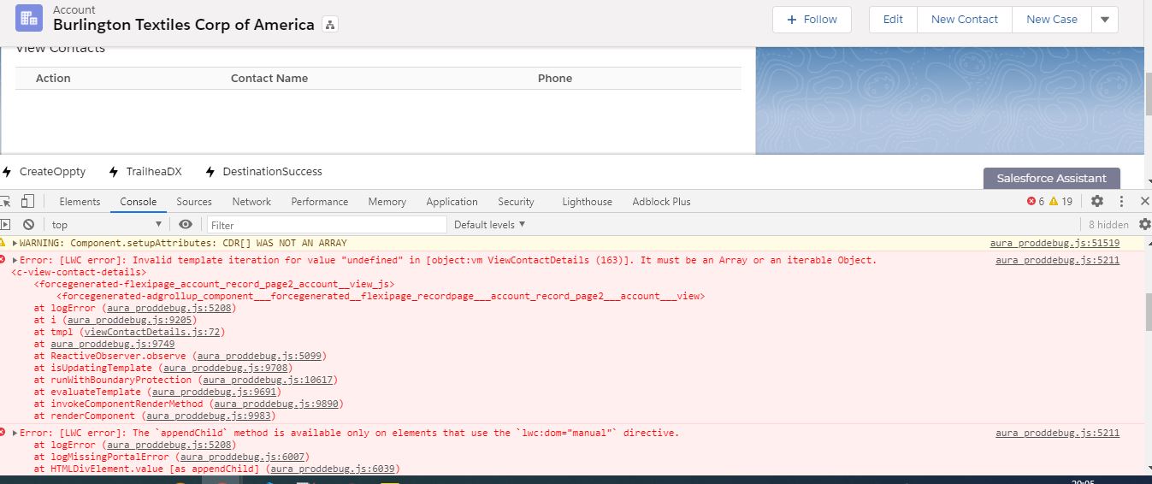Activate the inspect element picker icon
The height and width of the screenshot is (484, 1152).
pyautogui.click(x=5, y=202)
